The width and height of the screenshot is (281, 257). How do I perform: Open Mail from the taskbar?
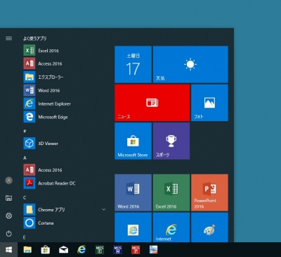(x=63, y=250)
